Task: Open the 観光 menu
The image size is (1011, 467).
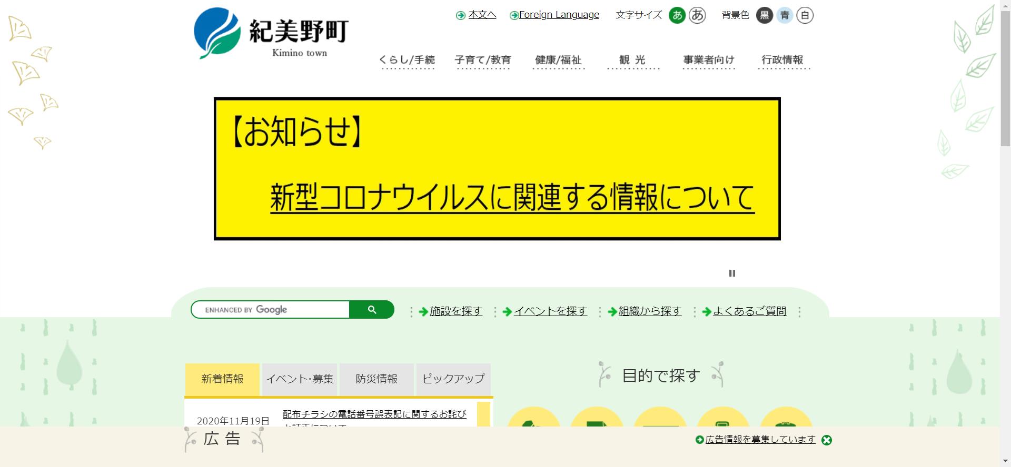Action: coord(632,60)
